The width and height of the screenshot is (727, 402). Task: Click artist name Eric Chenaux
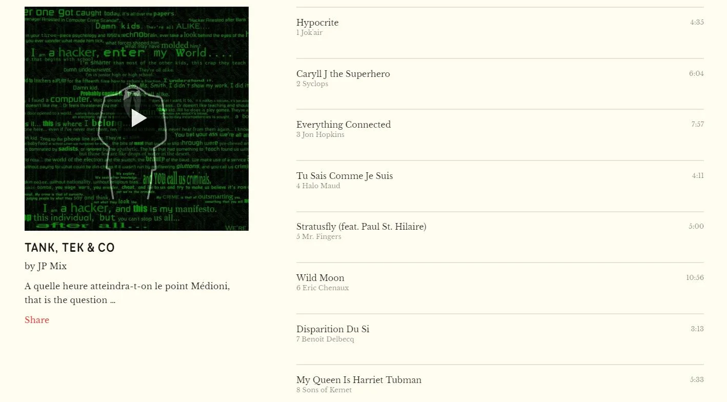(326, 288)
